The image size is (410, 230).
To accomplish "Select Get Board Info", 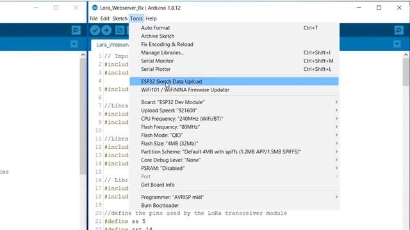I will 234,185.
